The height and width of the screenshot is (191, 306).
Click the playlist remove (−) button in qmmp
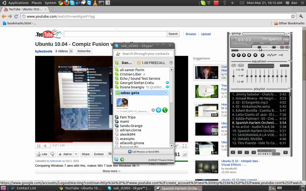(x=240, y=153)
